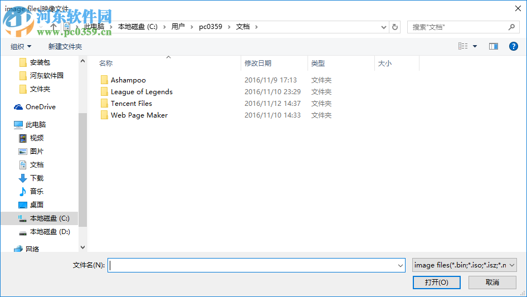This screenshot has width=527, height=297.
Task: Open the 组织 menu
Action: tap(21, 46)
